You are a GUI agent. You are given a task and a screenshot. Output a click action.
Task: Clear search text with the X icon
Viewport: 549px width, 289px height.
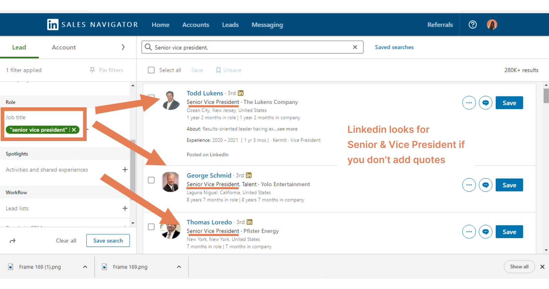pyautogui.click(x=355, y=47)
